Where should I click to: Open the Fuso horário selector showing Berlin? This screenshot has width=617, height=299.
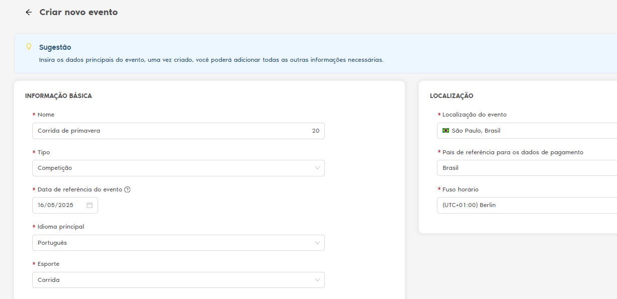pos(523,205)
